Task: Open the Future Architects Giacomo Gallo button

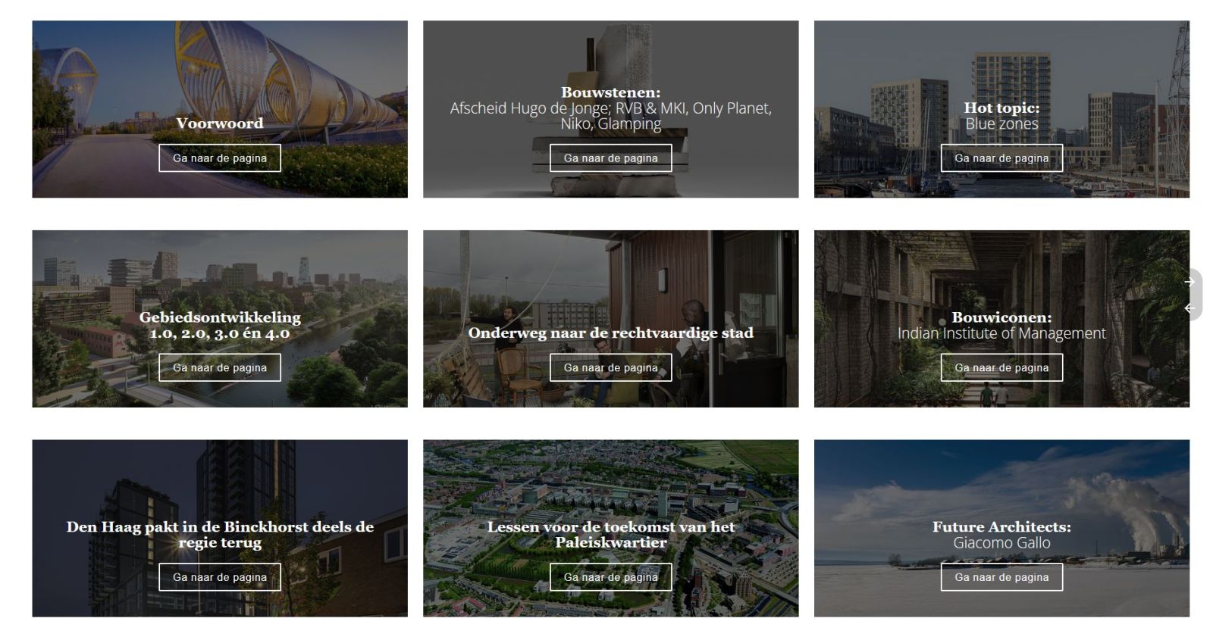Action: [1001, 577]
